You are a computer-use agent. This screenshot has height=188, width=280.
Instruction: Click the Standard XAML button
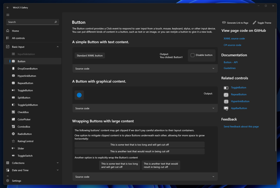90,55
